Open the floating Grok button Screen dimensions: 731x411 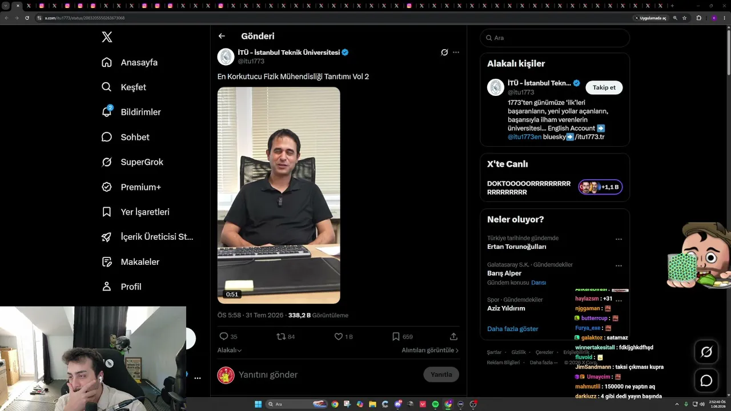pos(706,352)
